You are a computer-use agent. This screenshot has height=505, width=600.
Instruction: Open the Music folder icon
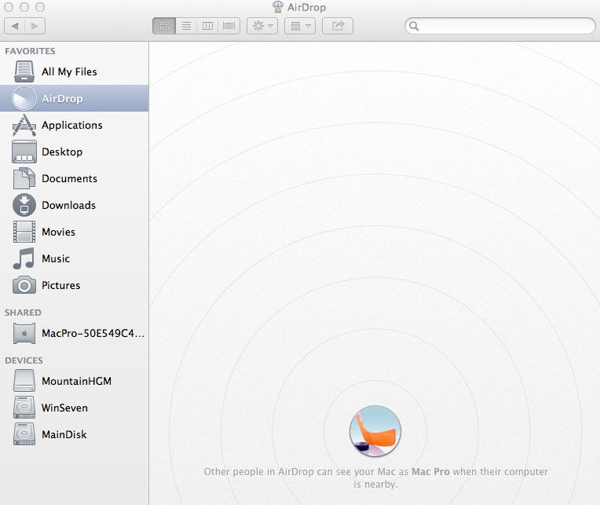[24, 258]
